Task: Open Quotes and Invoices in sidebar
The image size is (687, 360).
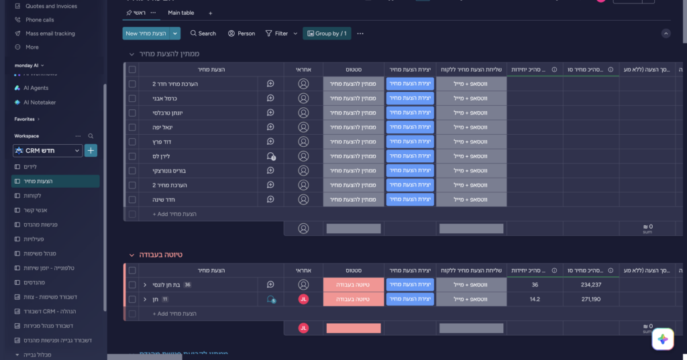Action: point(51,6)
